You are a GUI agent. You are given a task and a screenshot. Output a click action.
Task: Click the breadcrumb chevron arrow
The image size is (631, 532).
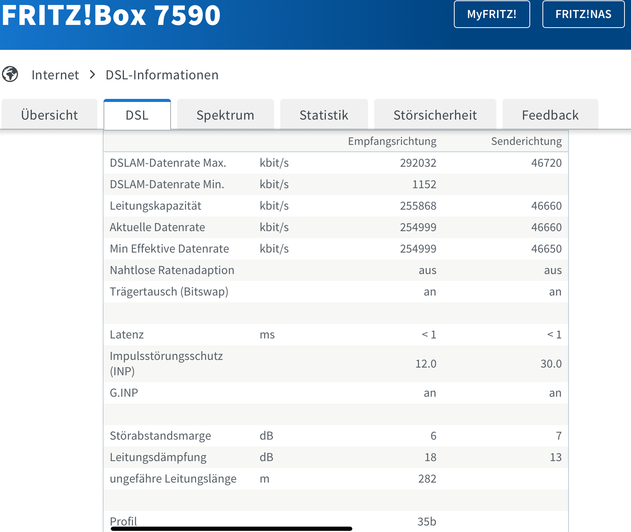pos(92,75)
